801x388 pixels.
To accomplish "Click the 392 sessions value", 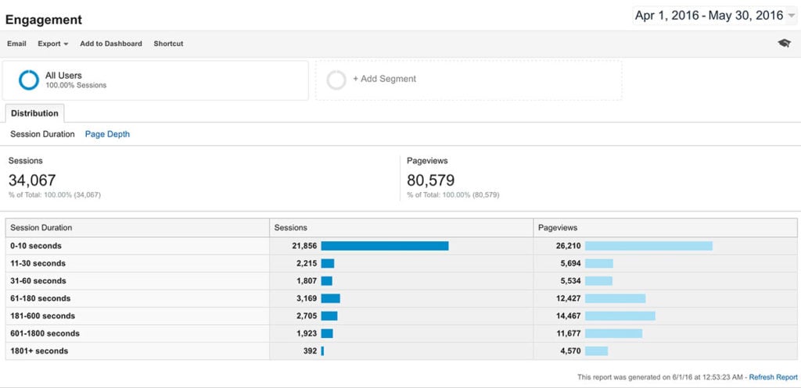I will 310,351.
